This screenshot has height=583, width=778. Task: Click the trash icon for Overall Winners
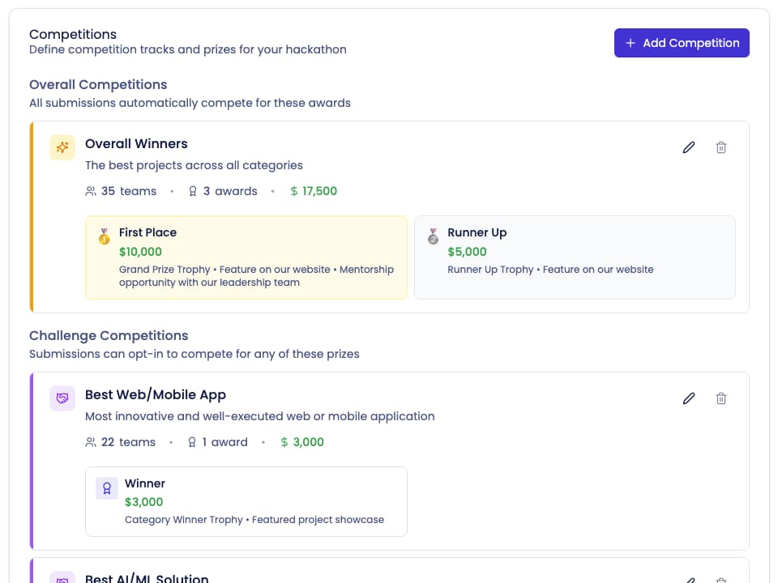click(721, 147)
